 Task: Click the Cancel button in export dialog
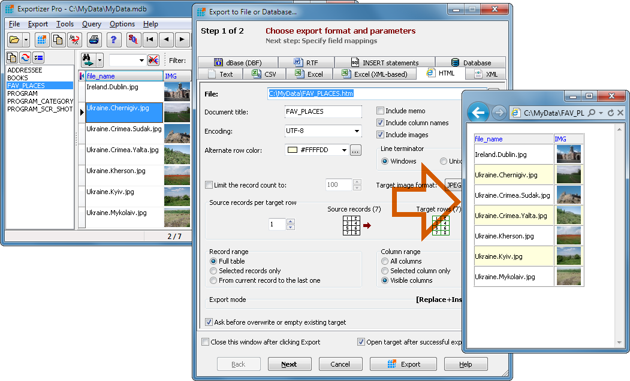click(340, 364)
